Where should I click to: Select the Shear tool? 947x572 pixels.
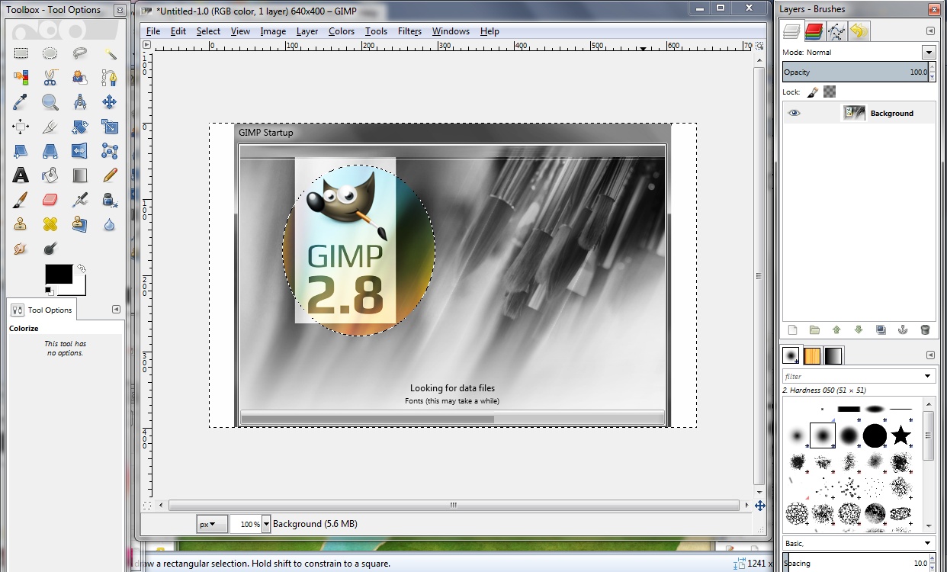point(21,151)
